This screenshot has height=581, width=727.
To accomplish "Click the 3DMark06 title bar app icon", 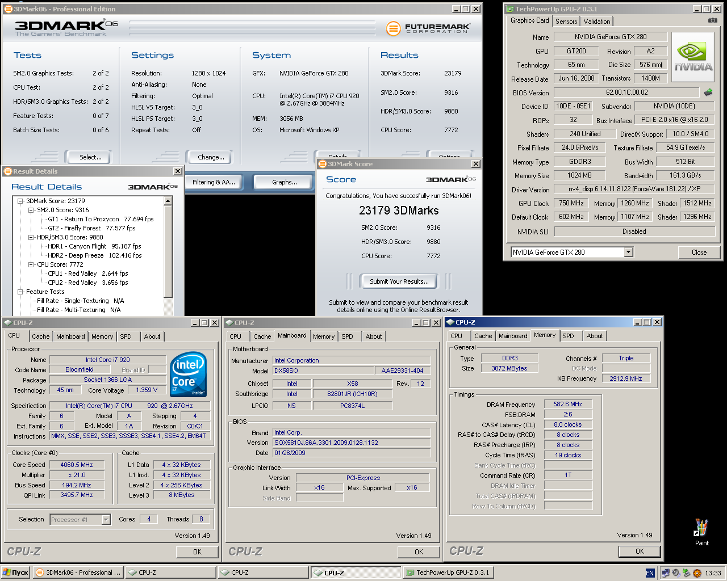I will click(x=9, y=9).
